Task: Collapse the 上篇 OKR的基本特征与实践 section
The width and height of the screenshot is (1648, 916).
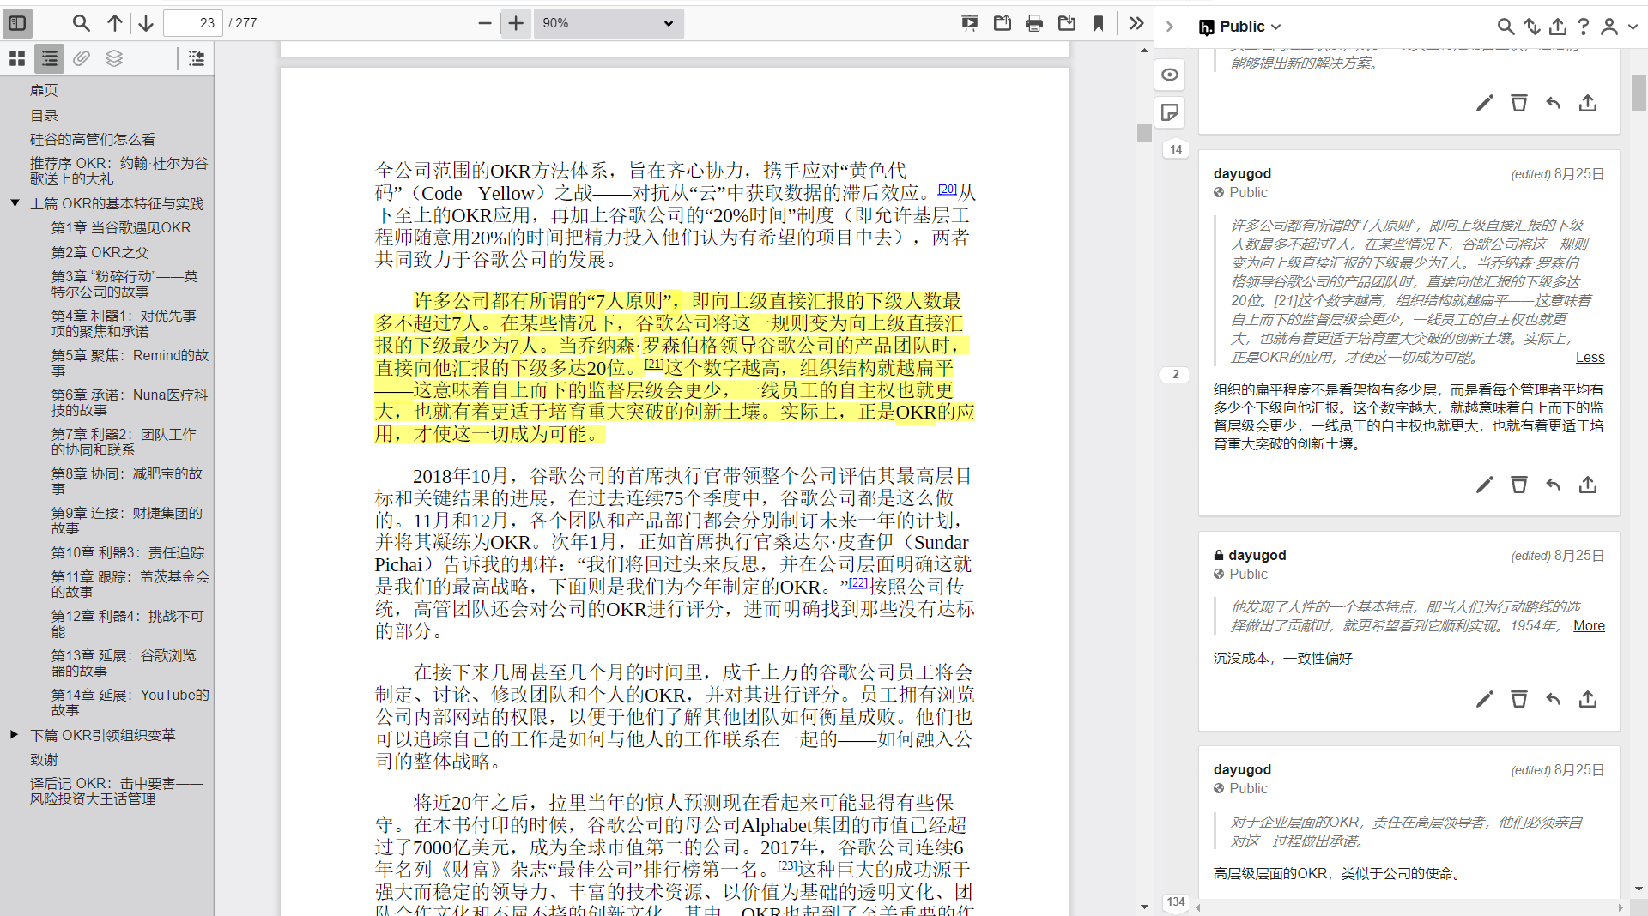Action: [15, 203]
